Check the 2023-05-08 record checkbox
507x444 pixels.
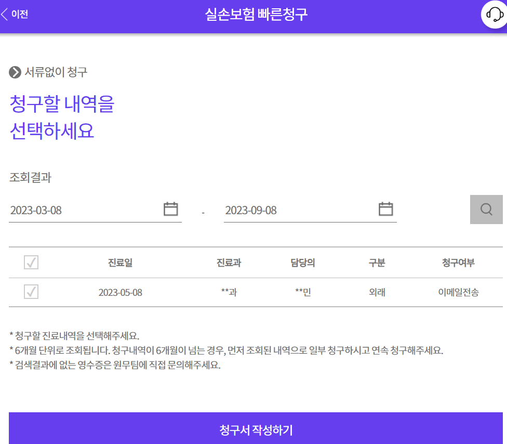(x=31, y=292)
